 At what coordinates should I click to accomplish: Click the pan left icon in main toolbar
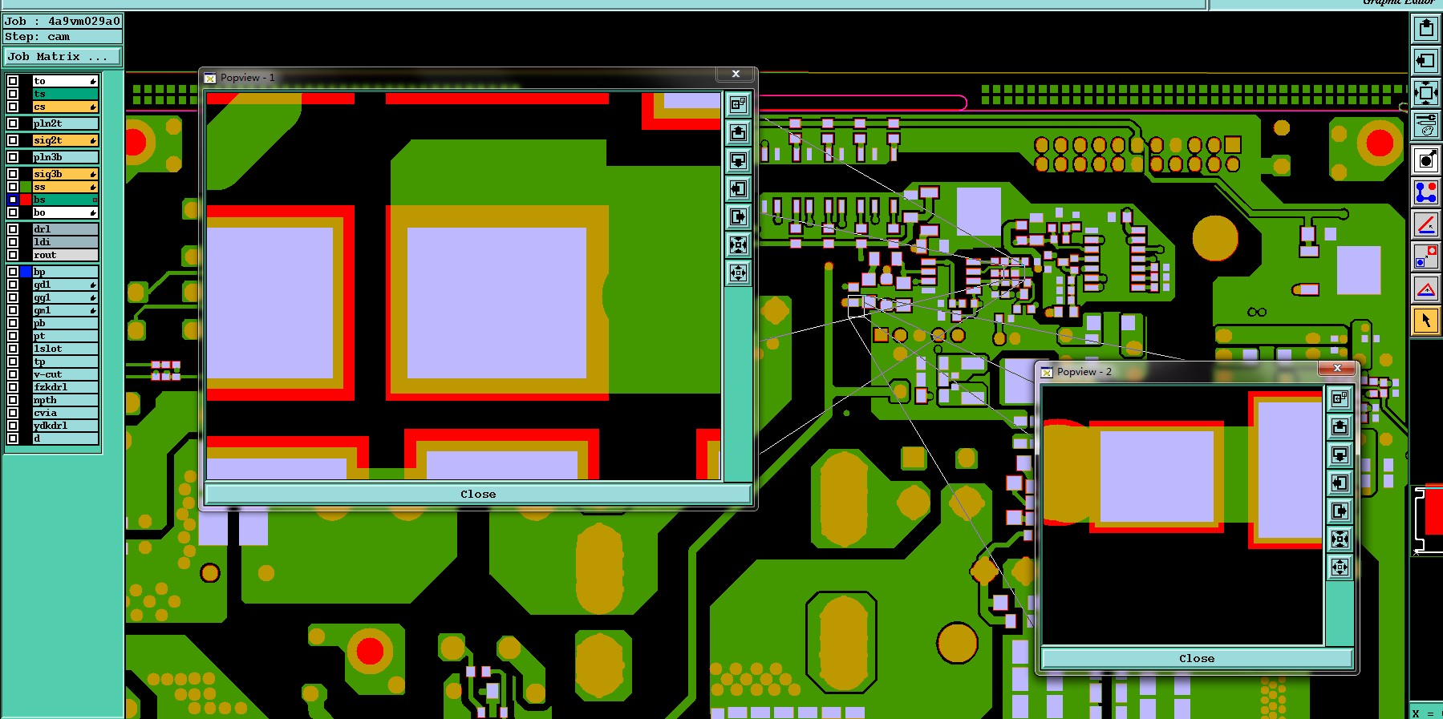[1425, 60]
